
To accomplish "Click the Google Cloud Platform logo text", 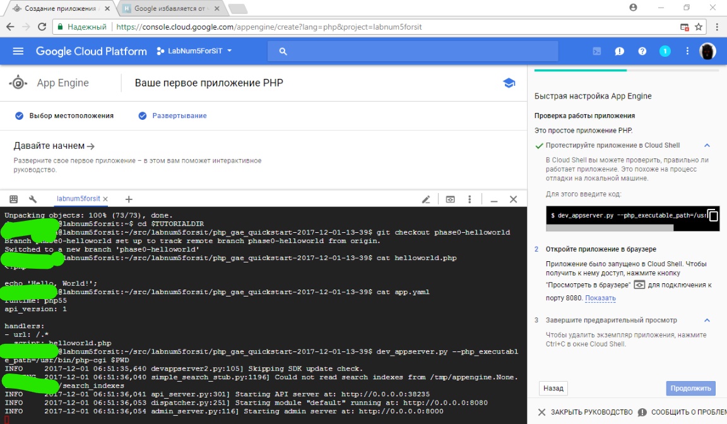I will [x=92, y=51].
